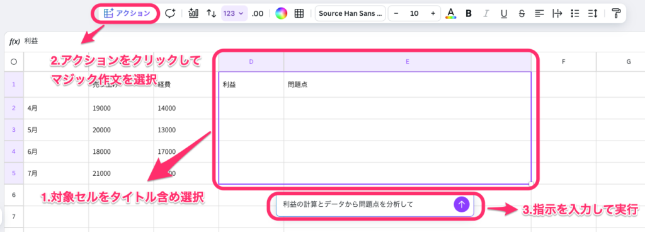
Task: Open the rainbow cell color picker
Action: (x=282, y=13)
